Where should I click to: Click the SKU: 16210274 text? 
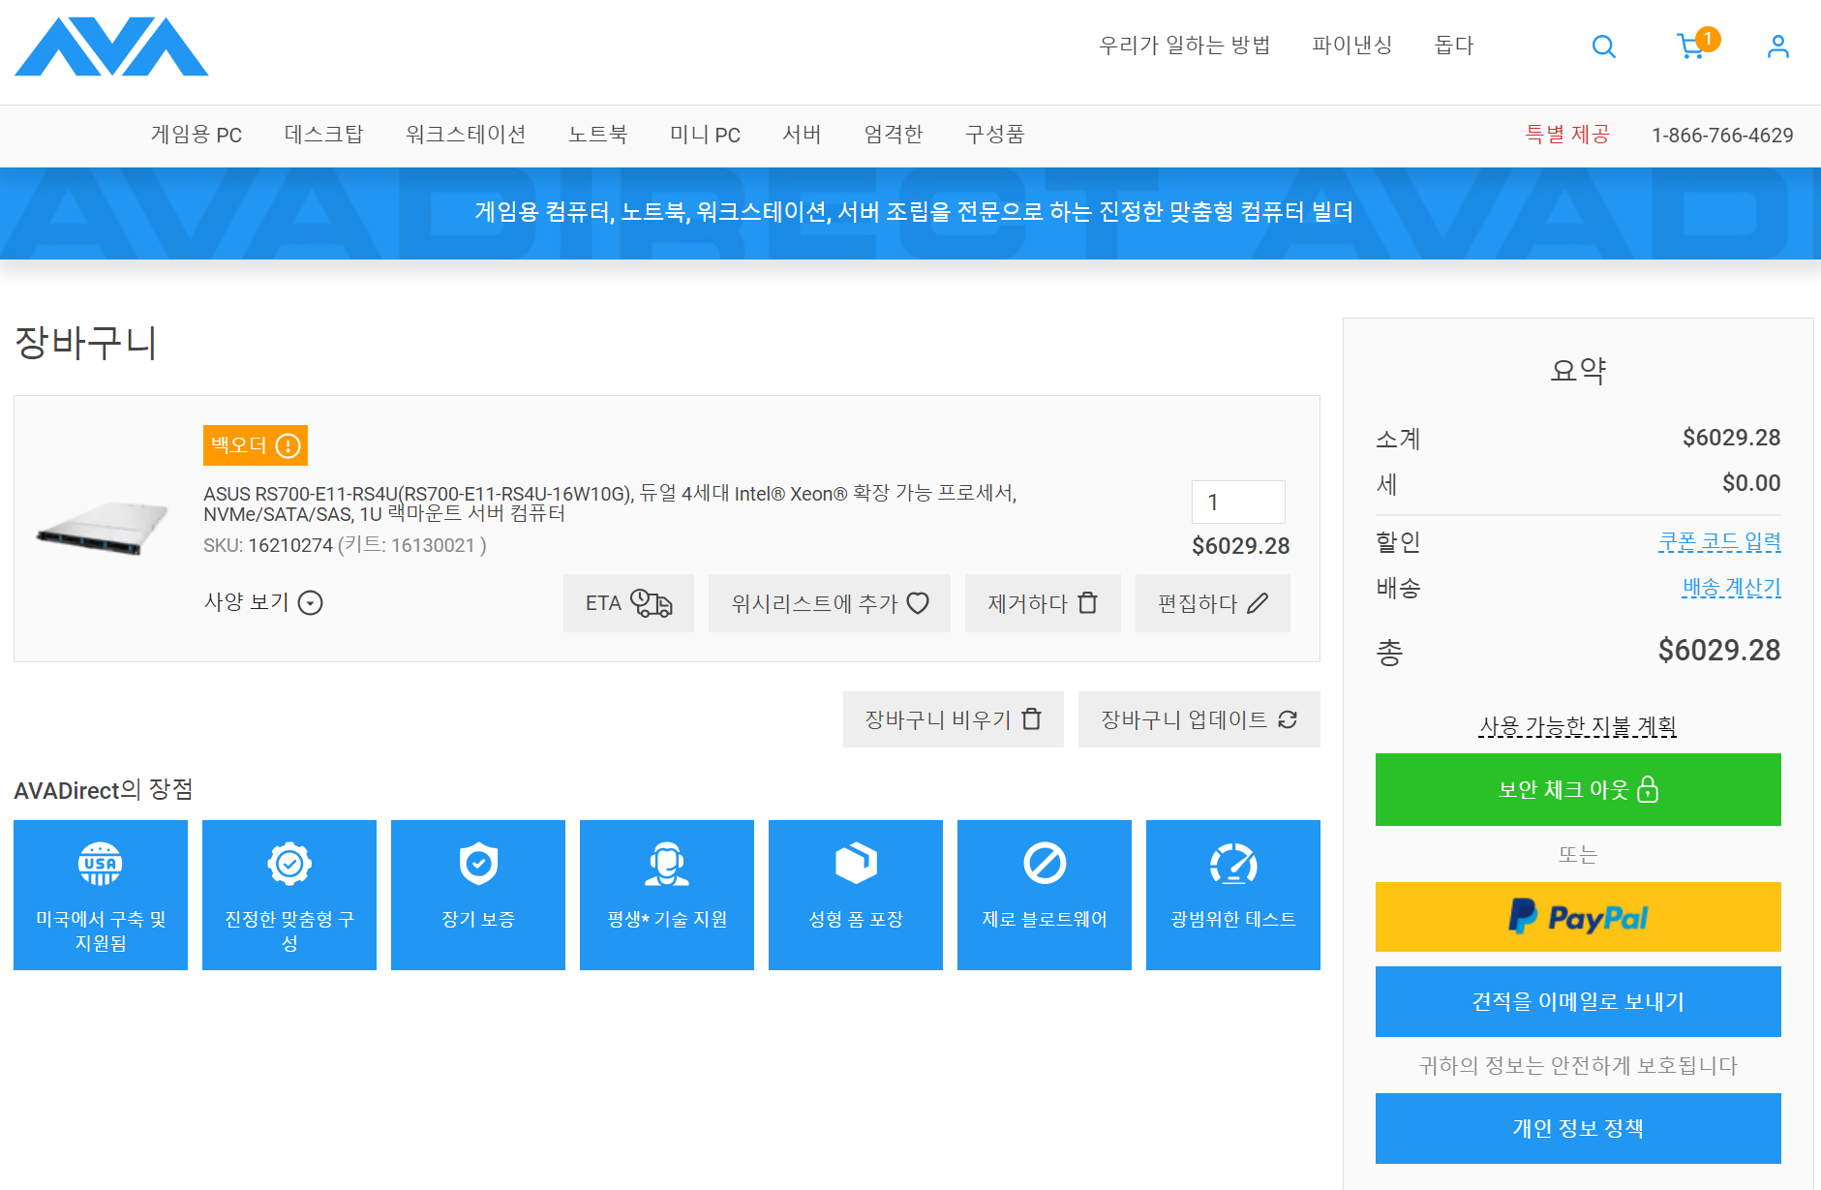268,545
